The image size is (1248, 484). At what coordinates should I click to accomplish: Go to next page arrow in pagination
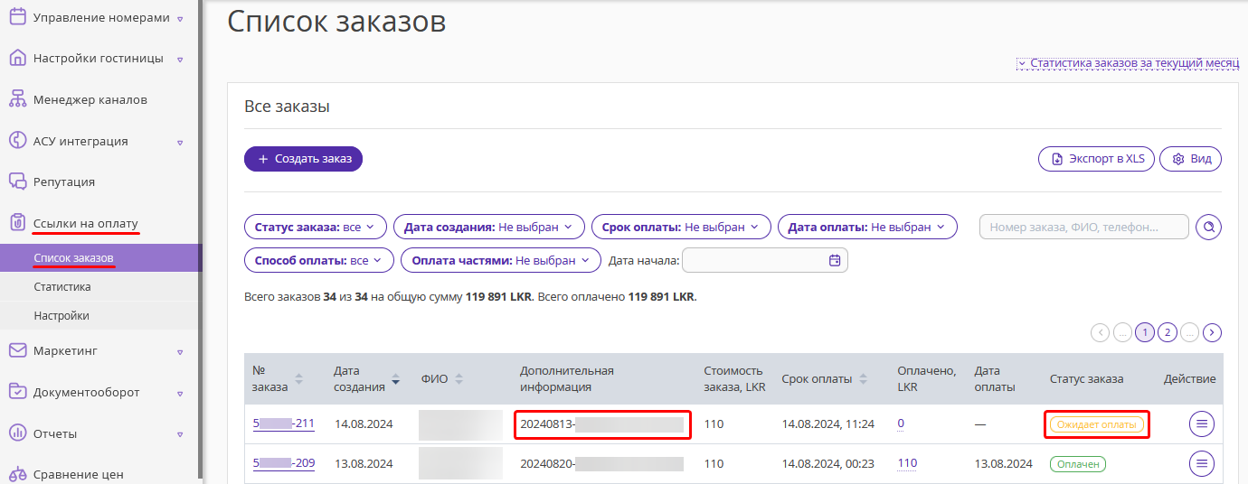pyautogui.click(x=1213, y=332)
